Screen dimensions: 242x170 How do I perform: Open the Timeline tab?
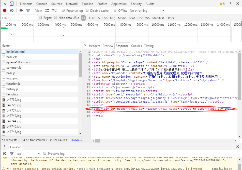pyautogui.click(x=87, y=4)
